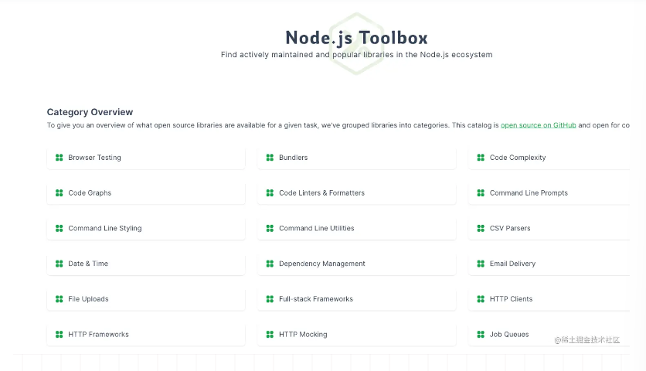This screenshot has height=371, width=646.
Task: Select the HTTP Clients category
Action: point(511,299)
